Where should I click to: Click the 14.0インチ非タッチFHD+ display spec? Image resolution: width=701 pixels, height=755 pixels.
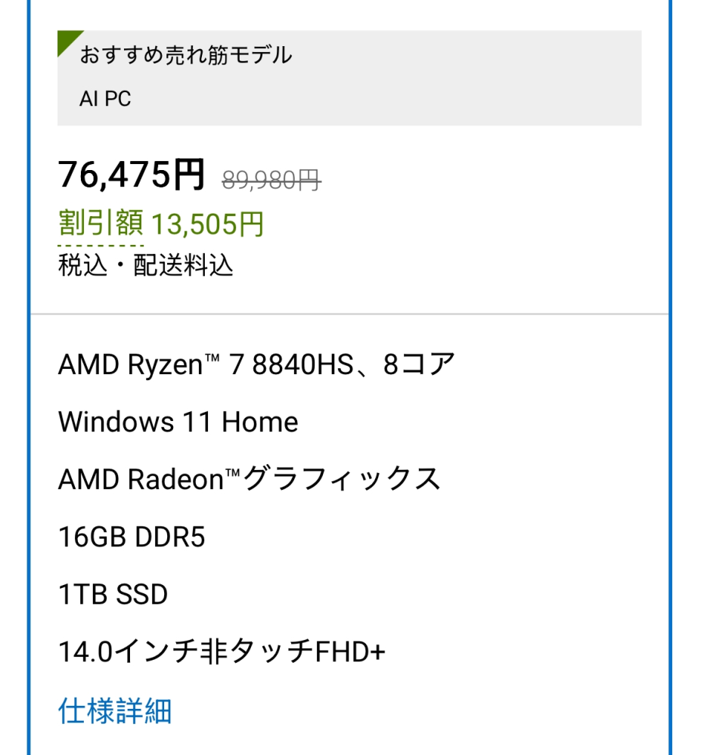point(222,651)
